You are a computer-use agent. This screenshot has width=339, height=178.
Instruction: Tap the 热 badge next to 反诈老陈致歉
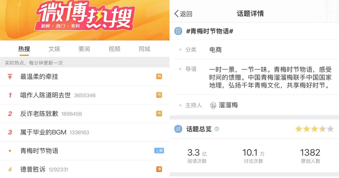159,114
